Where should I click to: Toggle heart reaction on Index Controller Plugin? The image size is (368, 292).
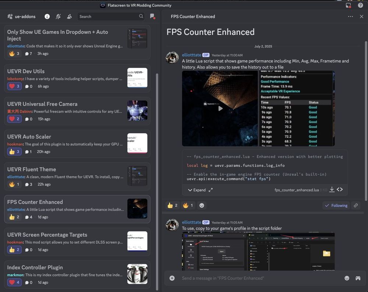(x=14, y=282)
